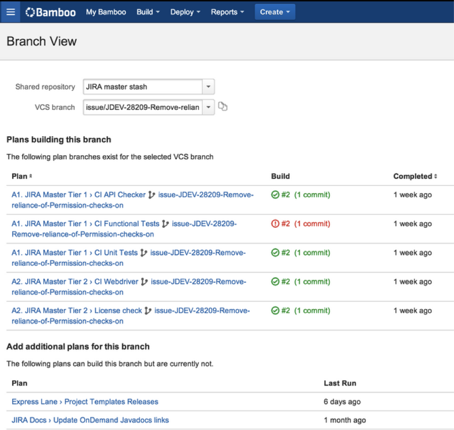Open JIRA Docs Update OnDemand Javadocs links
The width and height of the screenshot is (454, 430).
(90, 420)
